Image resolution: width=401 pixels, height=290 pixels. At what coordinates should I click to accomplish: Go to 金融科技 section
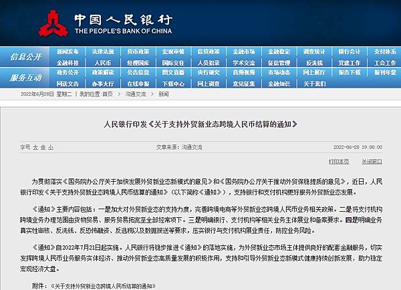click(68, 63)
